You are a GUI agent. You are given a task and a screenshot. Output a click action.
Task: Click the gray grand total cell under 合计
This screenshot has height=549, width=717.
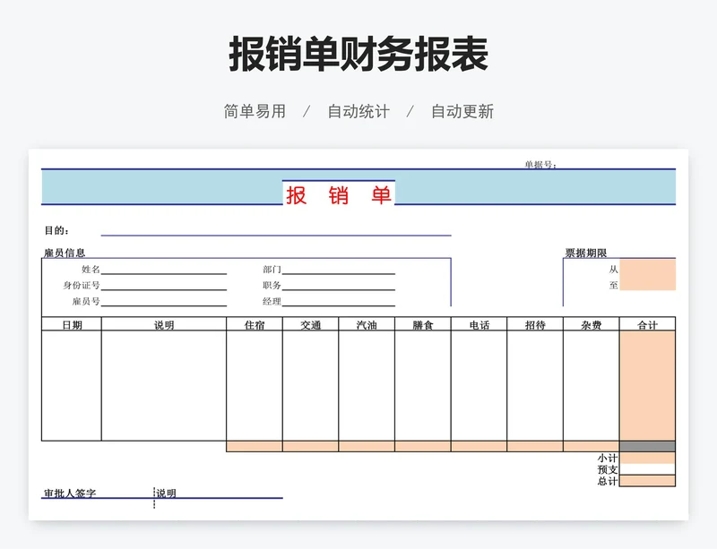click(647, 447)
